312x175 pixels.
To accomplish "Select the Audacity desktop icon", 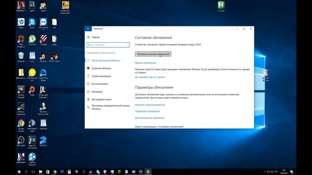I will point(43,57).
